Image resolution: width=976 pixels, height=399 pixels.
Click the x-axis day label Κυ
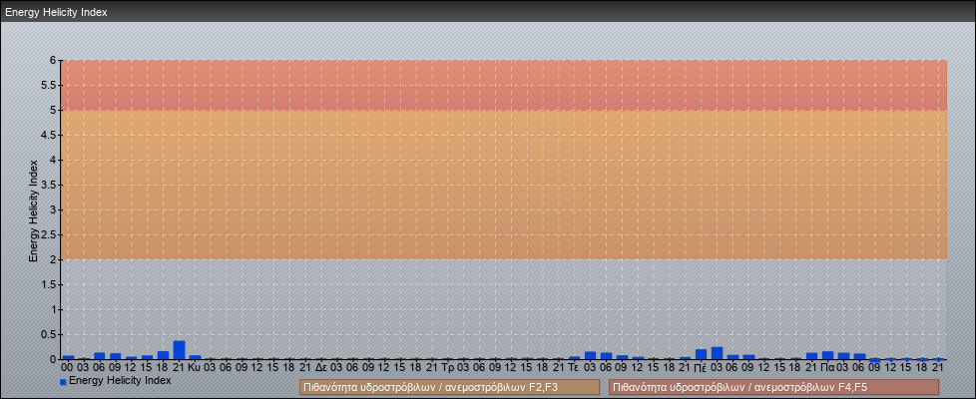[195, 368]
